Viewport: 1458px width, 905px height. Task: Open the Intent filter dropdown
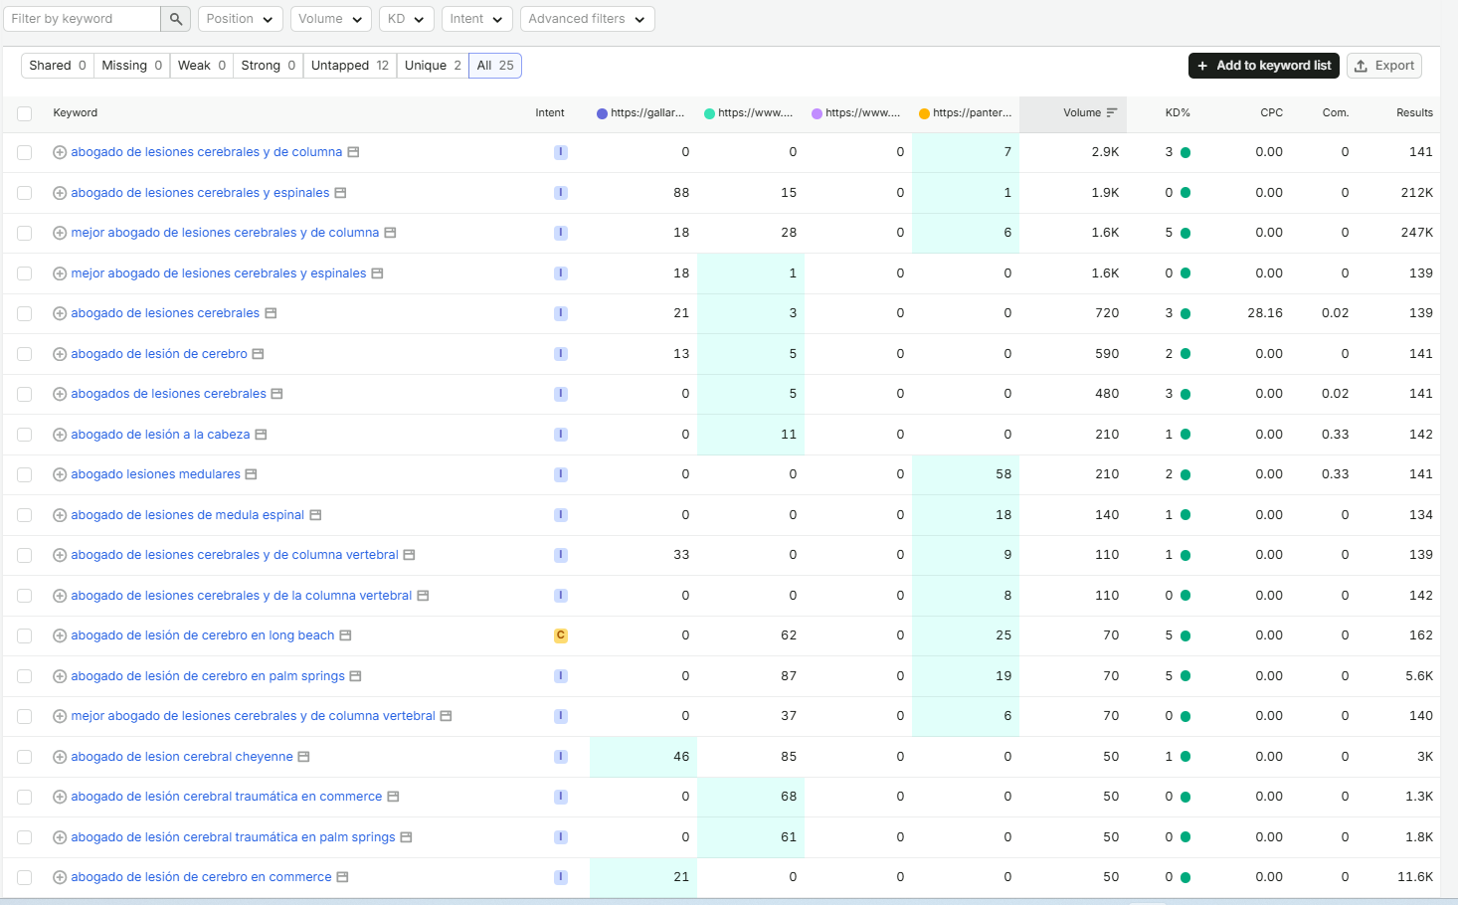[x=477, y=19]
